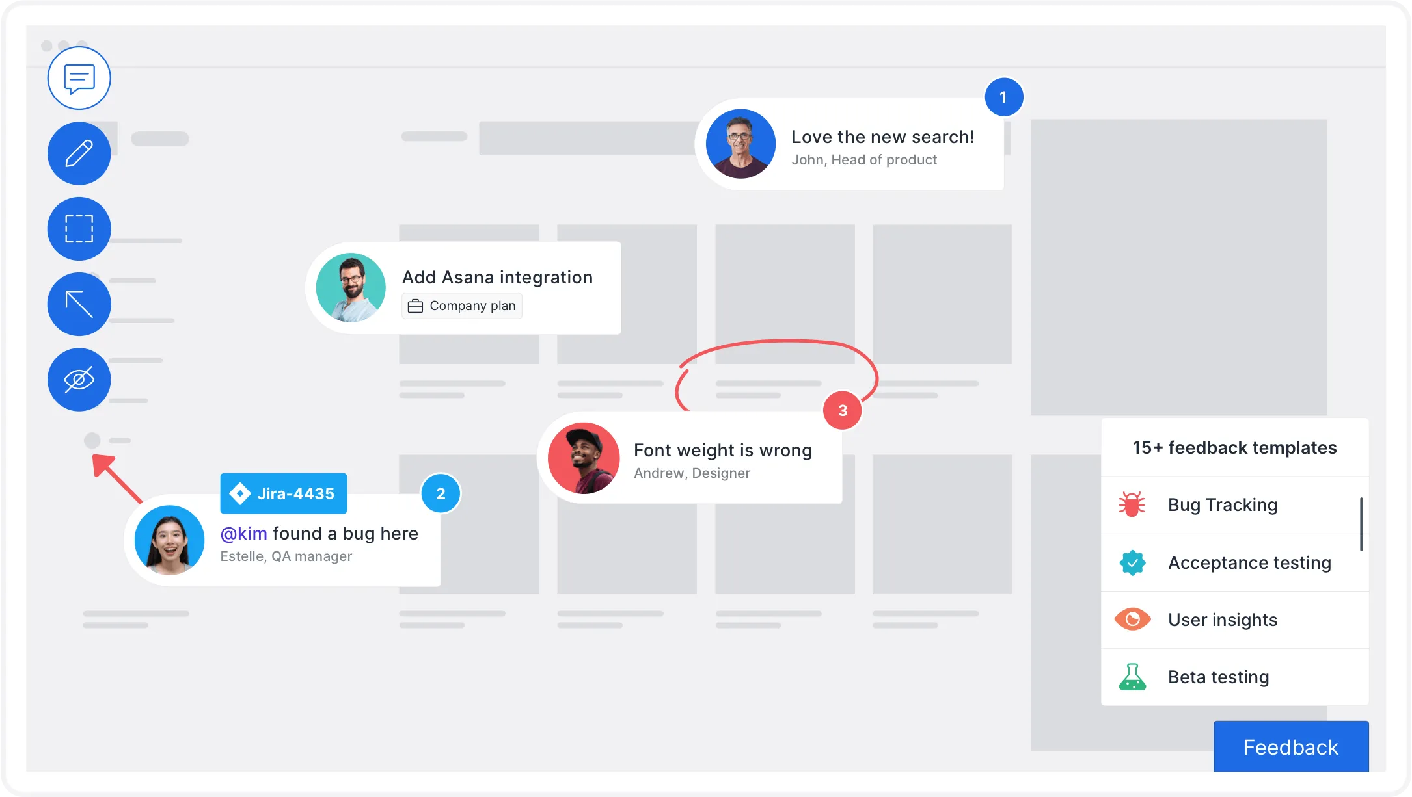1412x797 pixels.
Task: Open comment marker number 2
Action: click(441, 493)
